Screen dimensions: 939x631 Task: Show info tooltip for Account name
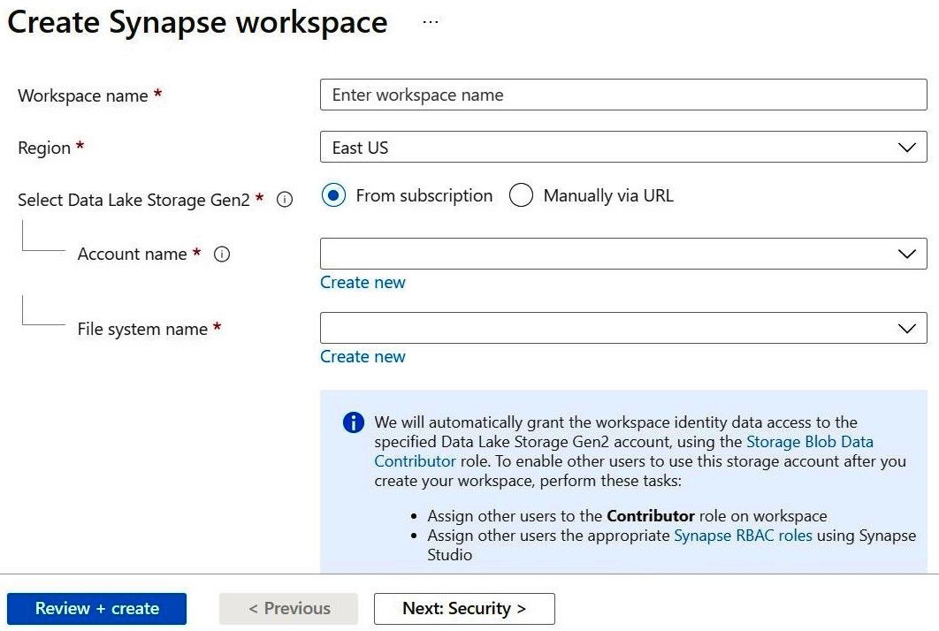222,254
